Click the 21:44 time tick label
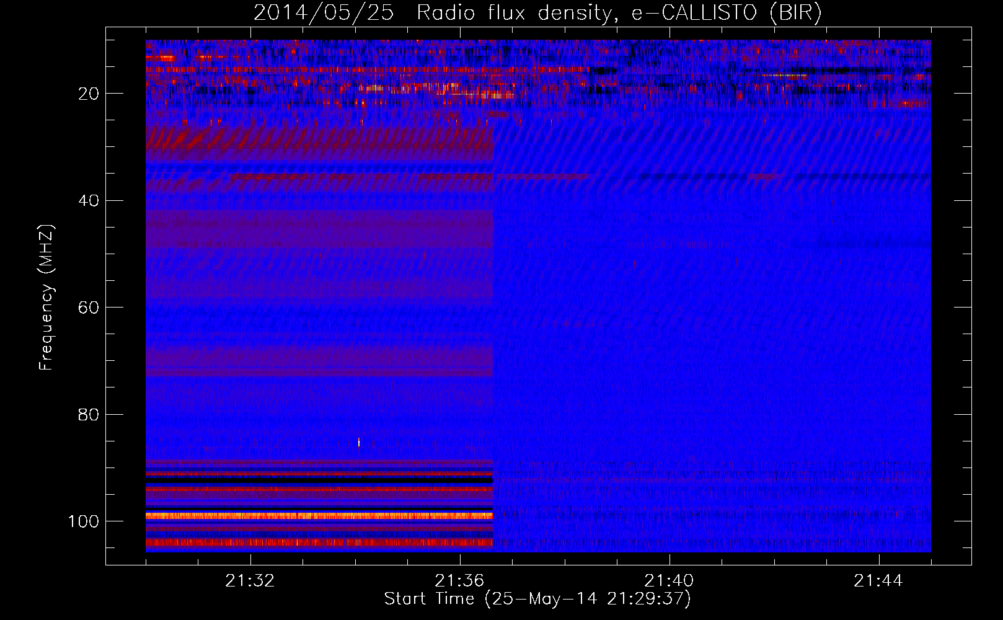This screenshot has width=1003, height=620. pos(879,581)
